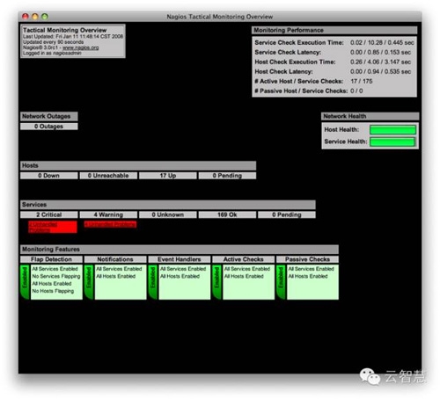Image resolution: width=440 pixels, height=399 pixels.
Task: Open the www.nagios.org link
Action: [80, 47]
